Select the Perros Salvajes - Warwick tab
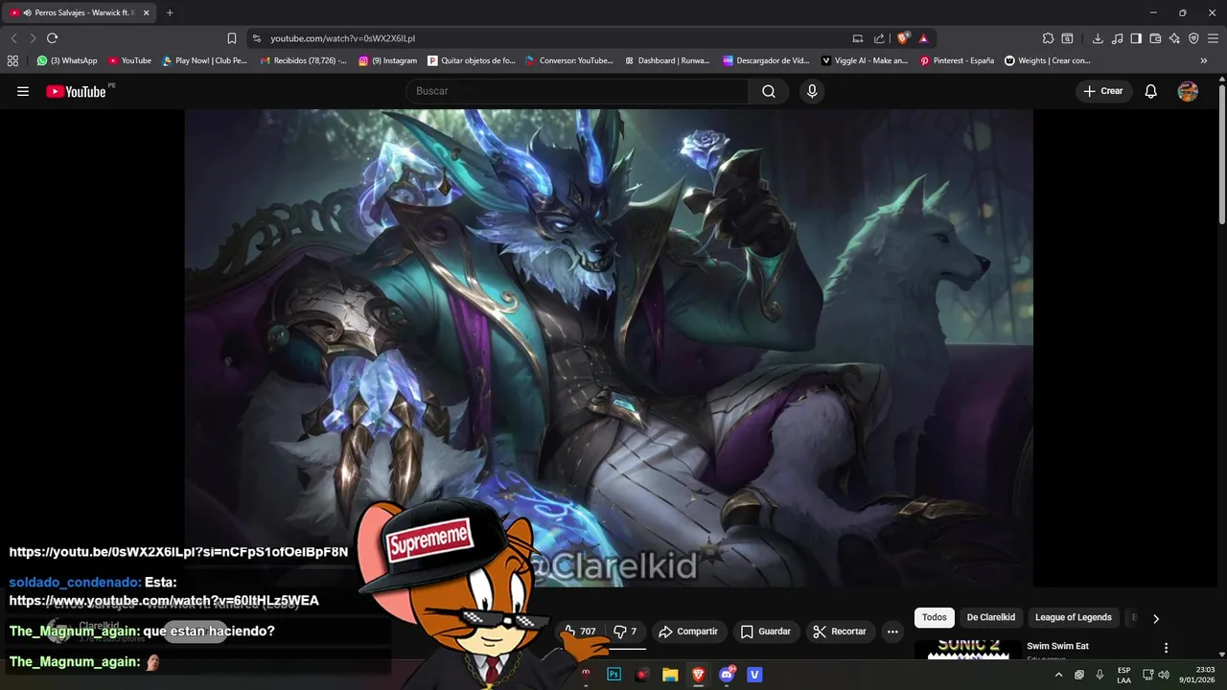 (x=81, y=12)
